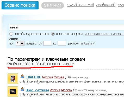Viewport: 124px width, 98px height.
Task: Click Россия link in the ГЛАГОЛЪ row
Action: click(47, 77)
